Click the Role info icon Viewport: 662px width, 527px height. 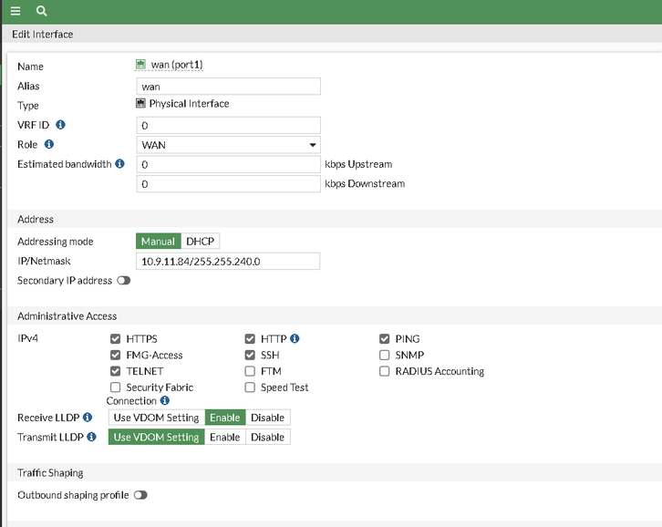pos(49,144)
